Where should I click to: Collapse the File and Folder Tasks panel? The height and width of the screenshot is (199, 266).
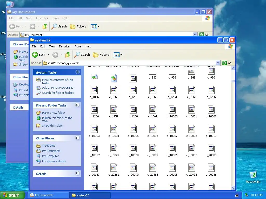(77, 105)
